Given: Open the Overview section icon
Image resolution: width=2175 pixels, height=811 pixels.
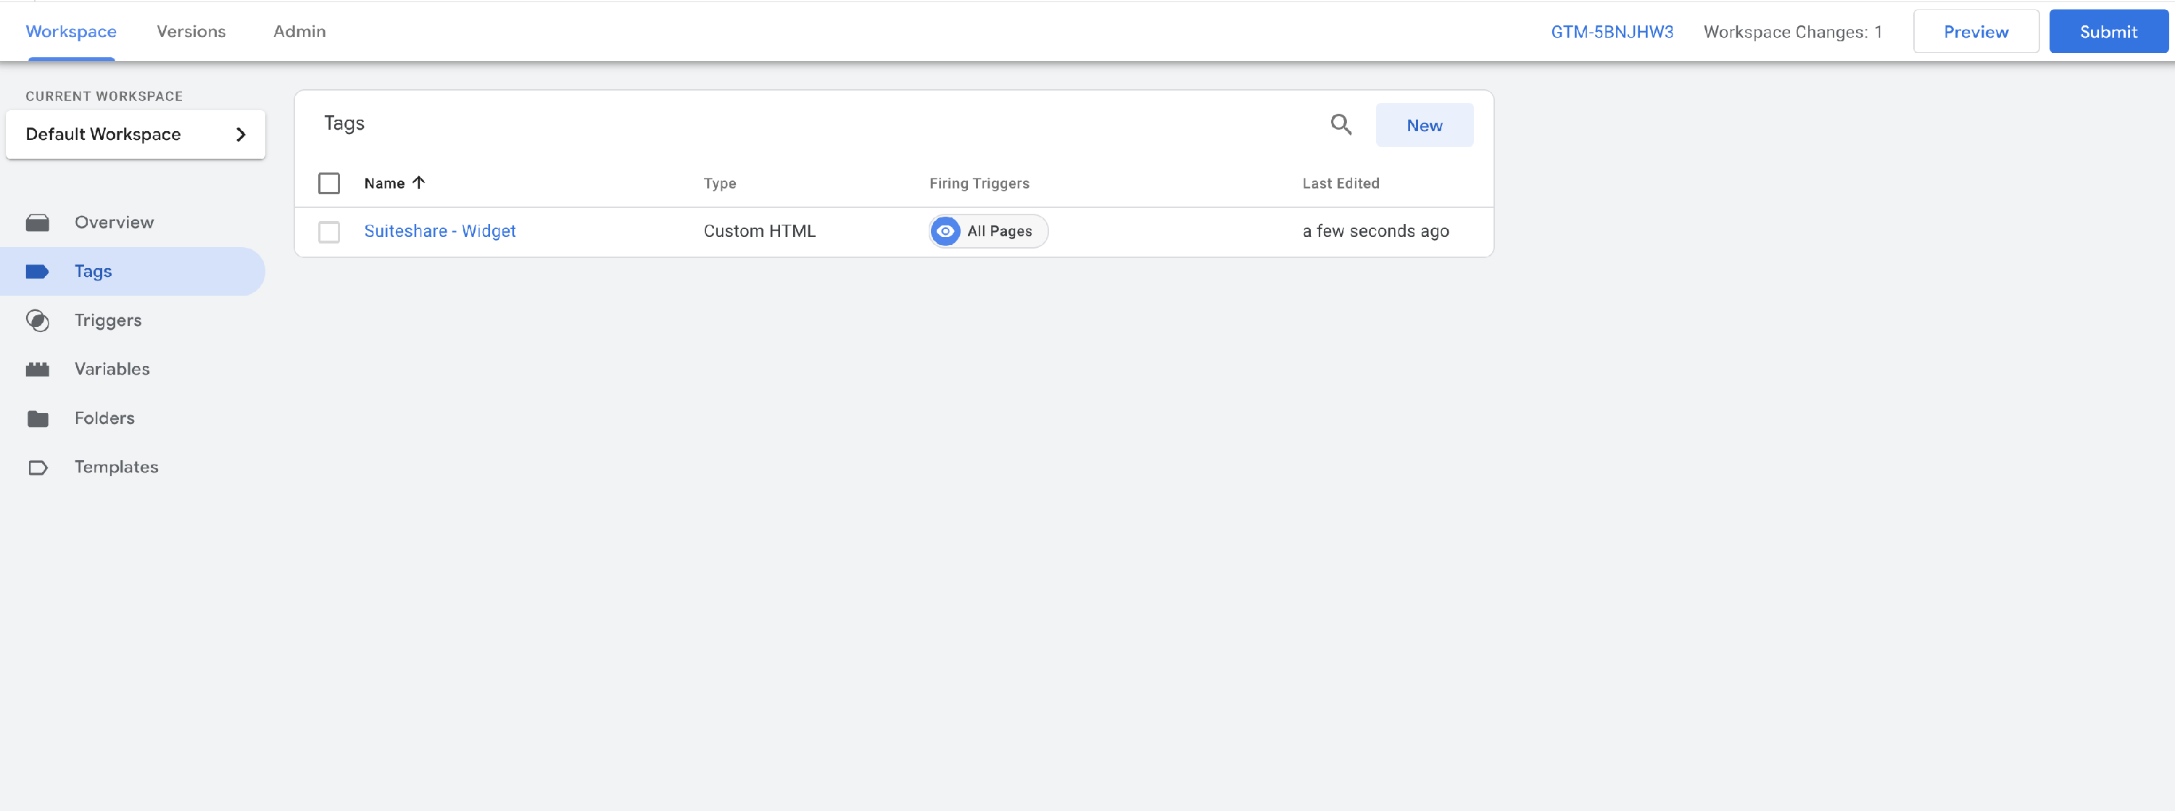Looking at the screenshot, I should coord(39,222).
